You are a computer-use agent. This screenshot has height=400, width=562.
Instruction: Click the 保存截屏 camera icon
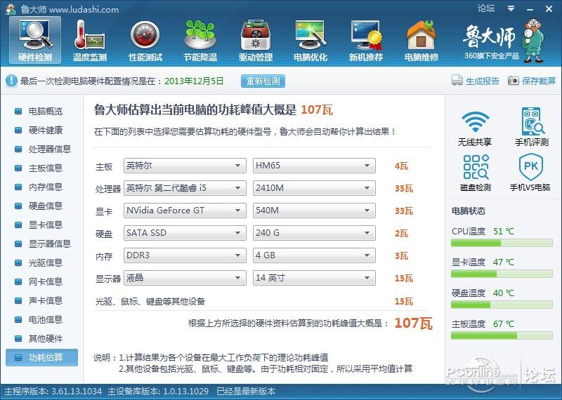pos(514,81)
